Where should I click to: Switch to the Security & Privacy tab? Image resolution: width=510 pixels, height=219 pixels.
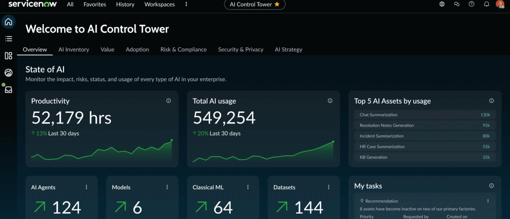tap(241, 49)
